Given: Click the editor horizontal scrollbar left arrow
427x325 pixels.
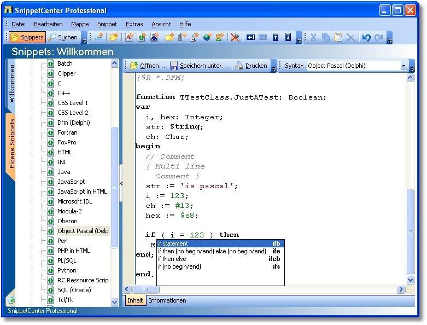Looking at the screenshot, I should 127,289.
